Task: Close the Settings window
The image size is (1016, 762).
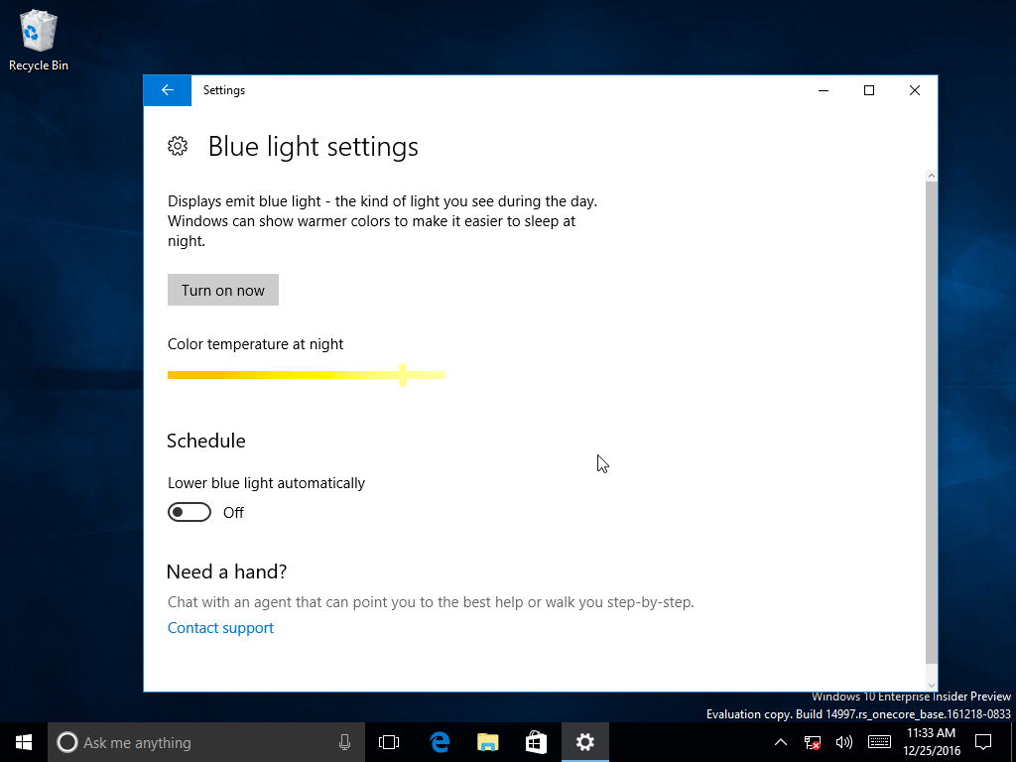Action: coord(914,90)
